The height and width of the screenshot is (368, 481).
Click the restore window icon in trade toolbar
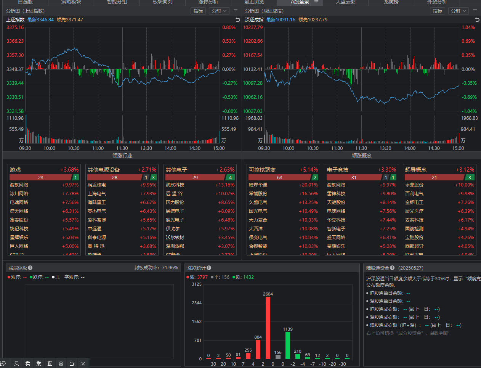72,364
